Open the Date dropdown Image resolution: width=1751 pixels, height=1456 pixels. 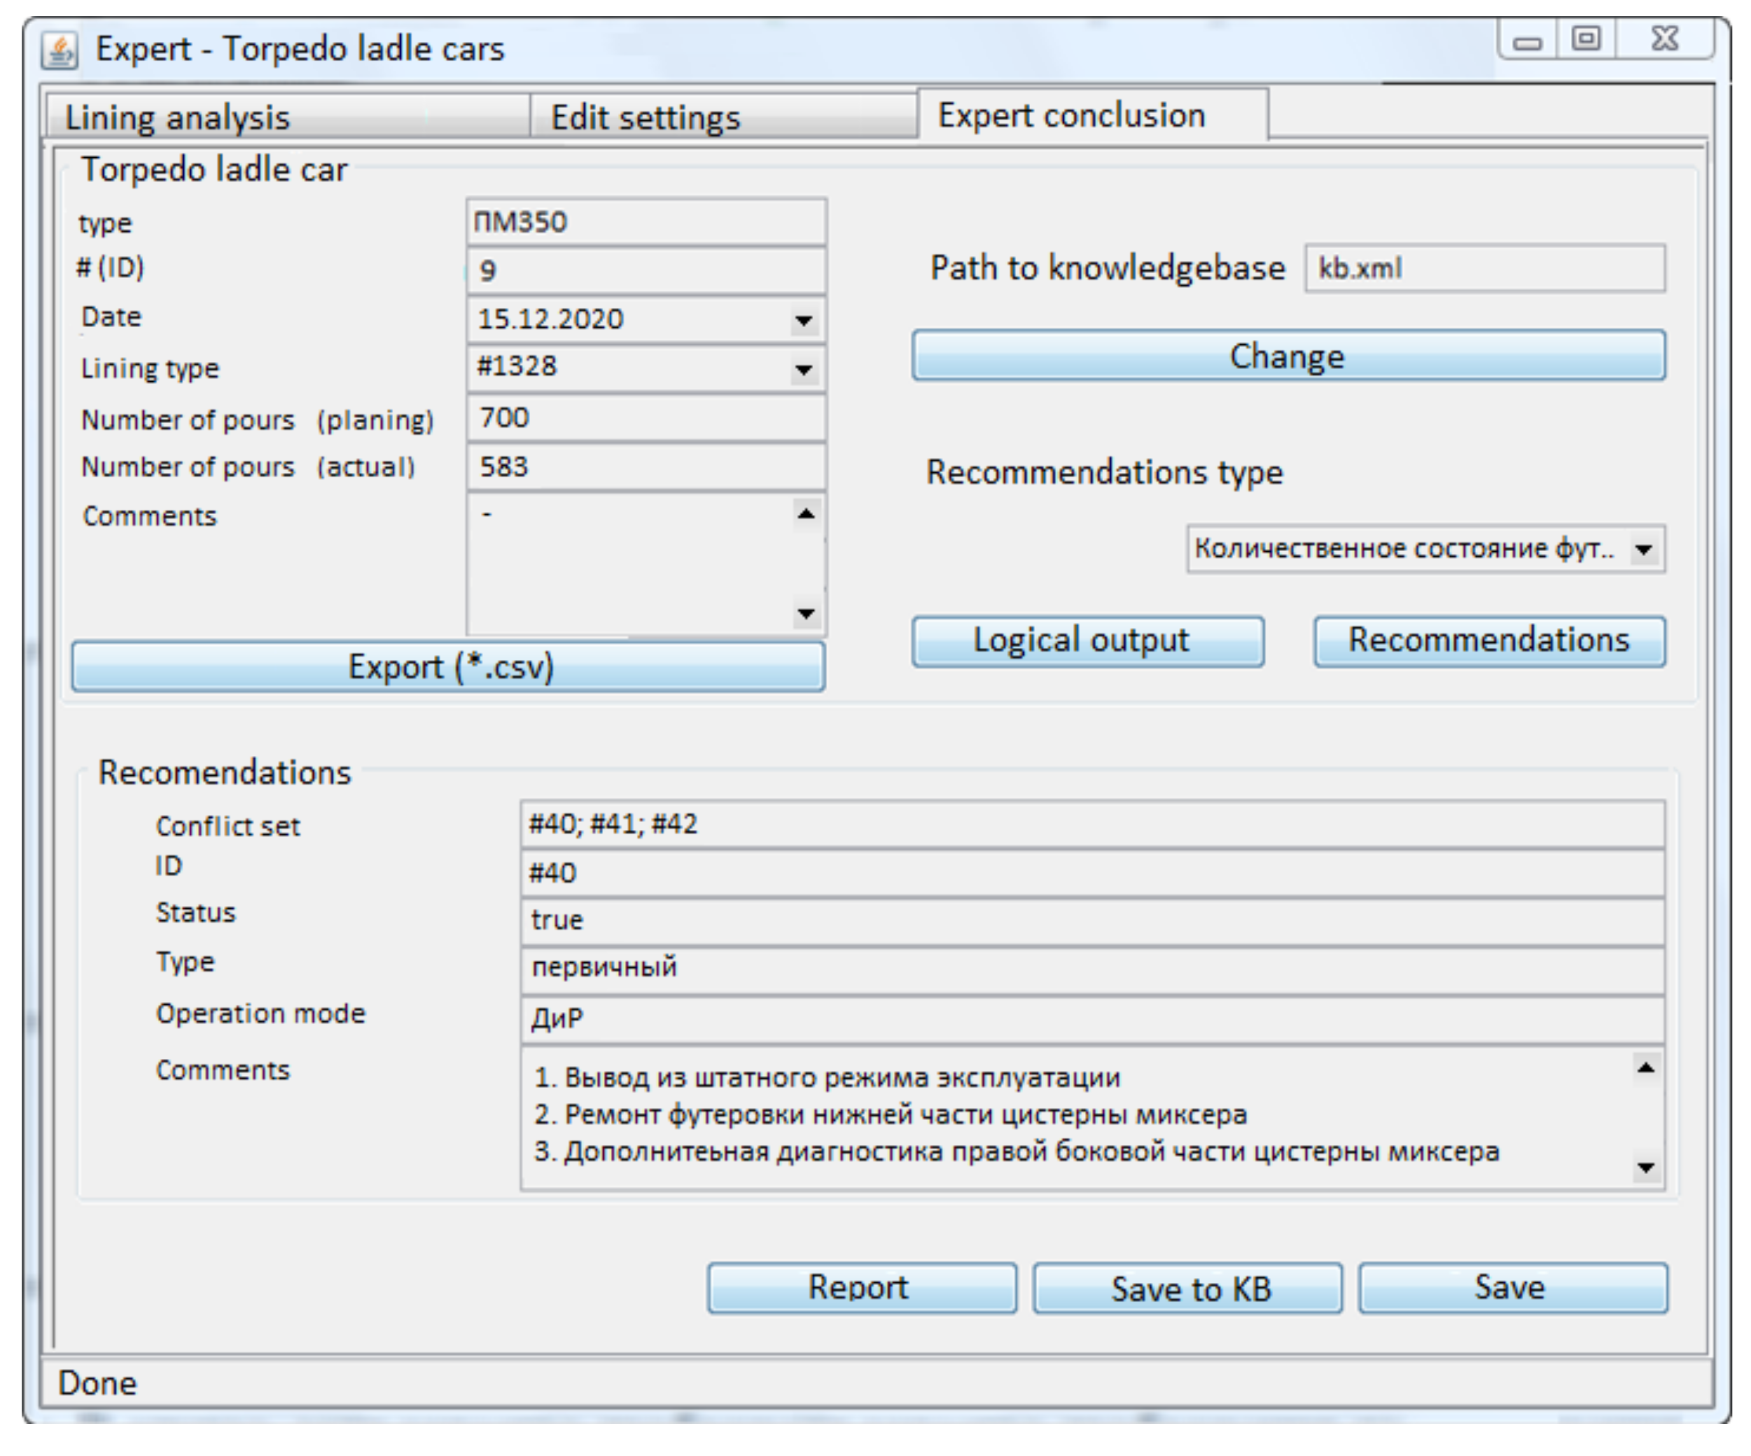804,320
